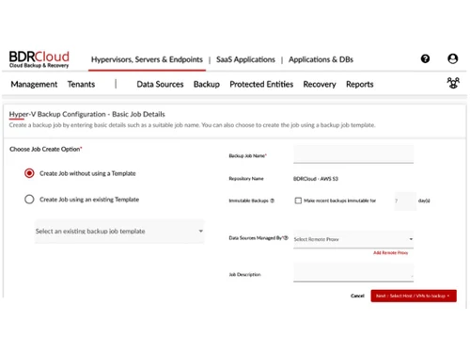Open the Reports menu
The height and width of the screenshot is (353, 470).
360,85
